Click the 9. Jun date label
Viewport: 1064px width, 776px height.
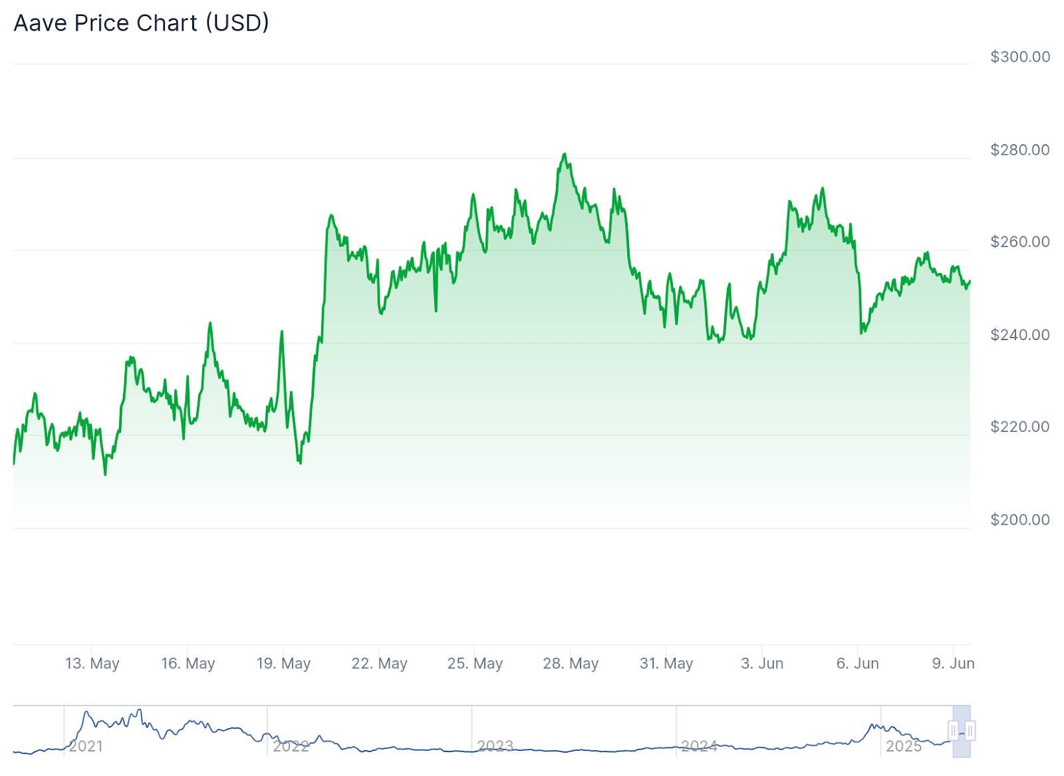(x=953, y=663)
